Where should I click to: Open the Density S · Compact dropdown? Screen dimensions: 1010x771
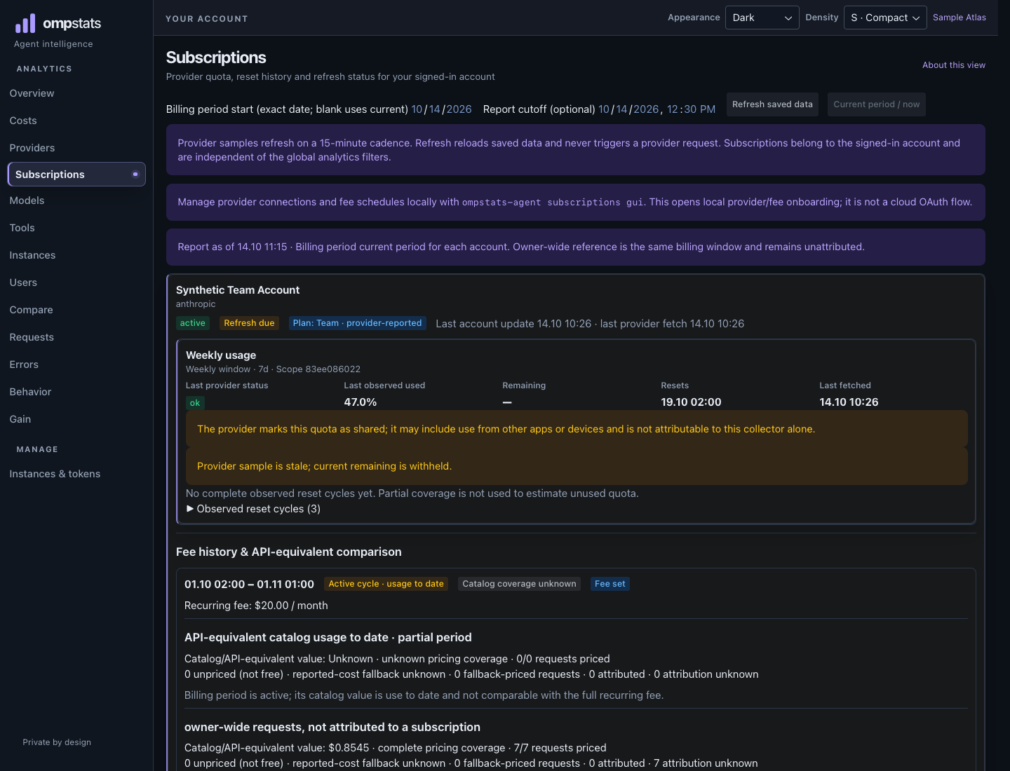(885, 18)
